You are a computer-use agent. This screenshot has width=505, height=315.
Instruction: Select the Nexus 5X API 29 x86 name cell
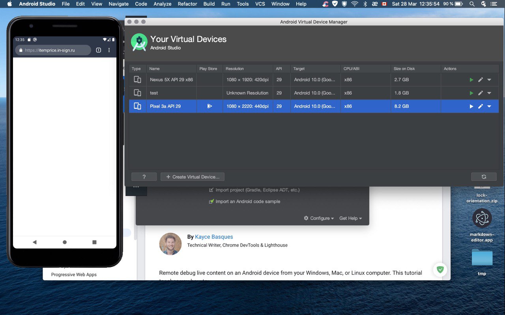tap(172, 80)
